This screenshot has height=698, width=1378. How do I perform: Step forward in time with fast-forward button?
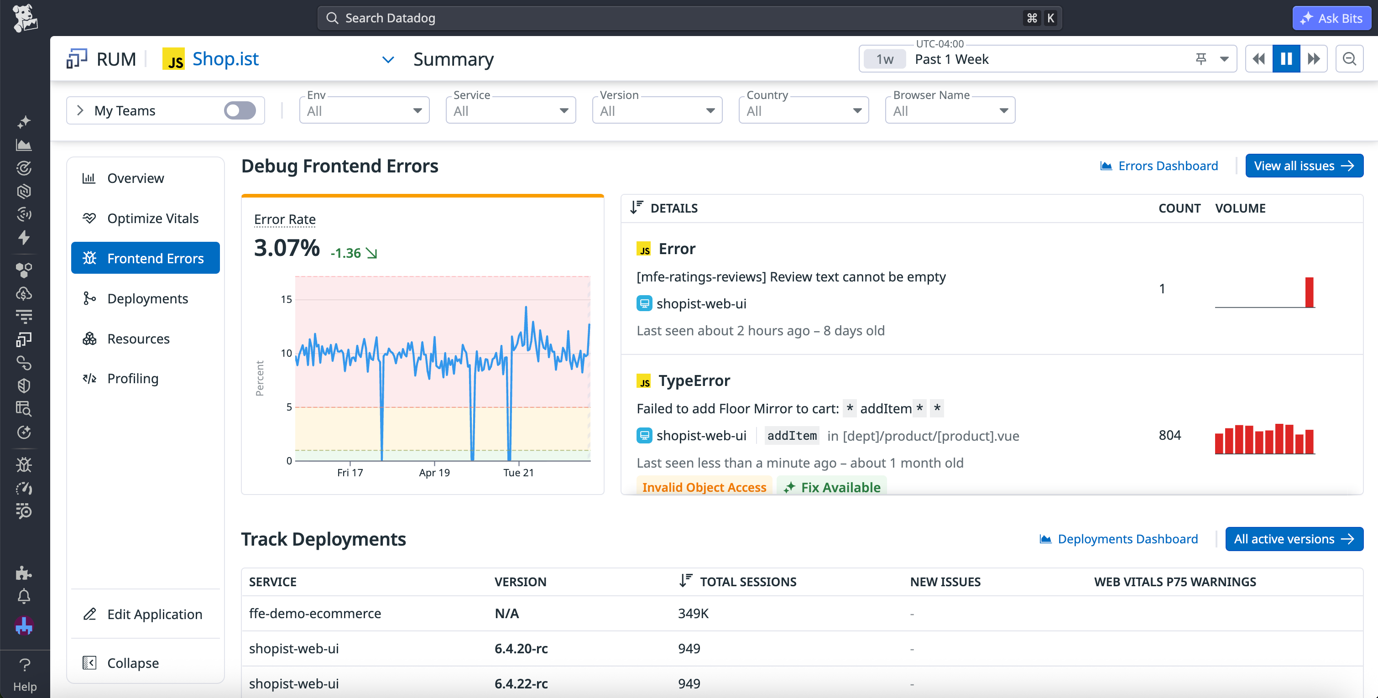tap(1313, 59)
